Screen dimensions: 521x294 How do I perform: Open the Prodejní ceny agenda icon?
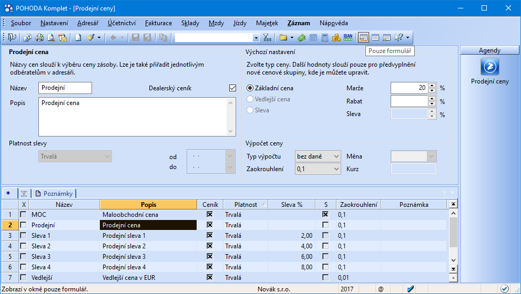tap(490, 67)
